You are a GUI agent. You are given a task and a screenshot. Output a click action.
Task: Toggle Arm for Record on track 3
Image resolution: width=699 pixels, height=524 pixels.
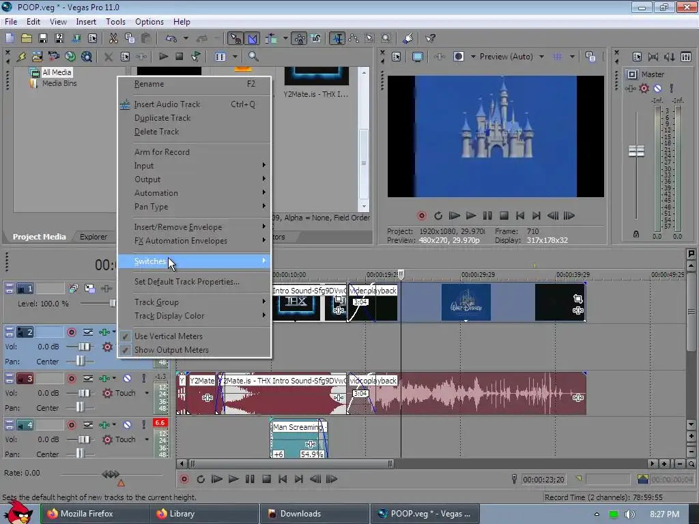pyautogui.click(x=71, y=379)
